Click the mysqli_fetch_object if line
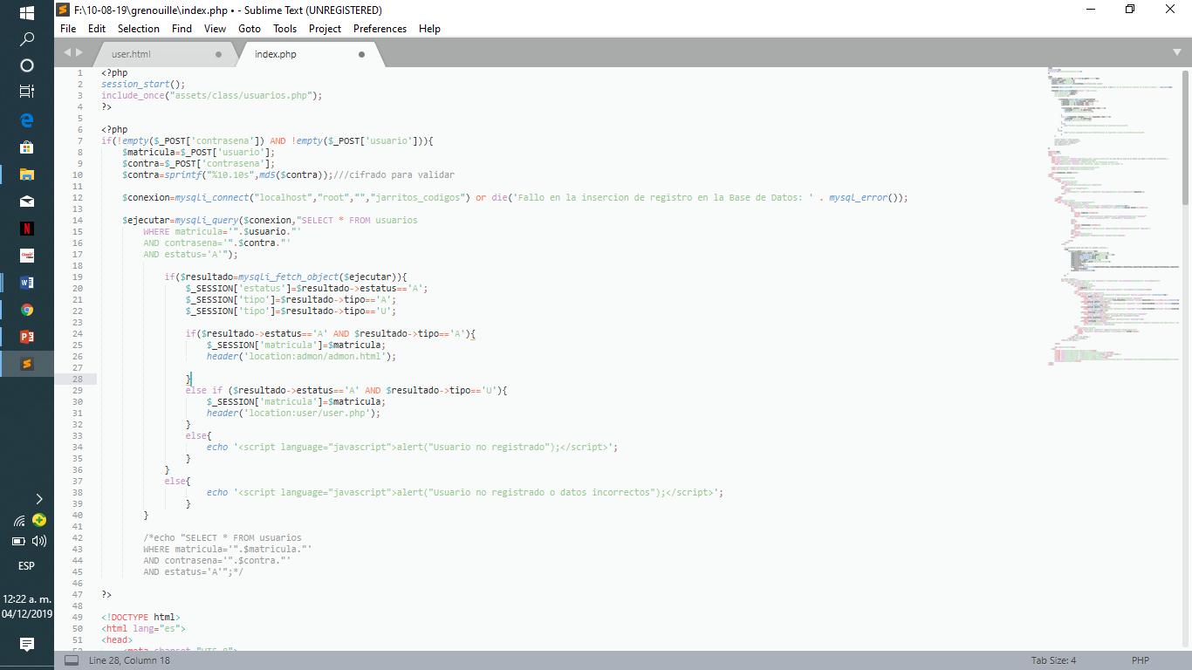The width and height of the screenshot is (1192, 670). point(285,277)
